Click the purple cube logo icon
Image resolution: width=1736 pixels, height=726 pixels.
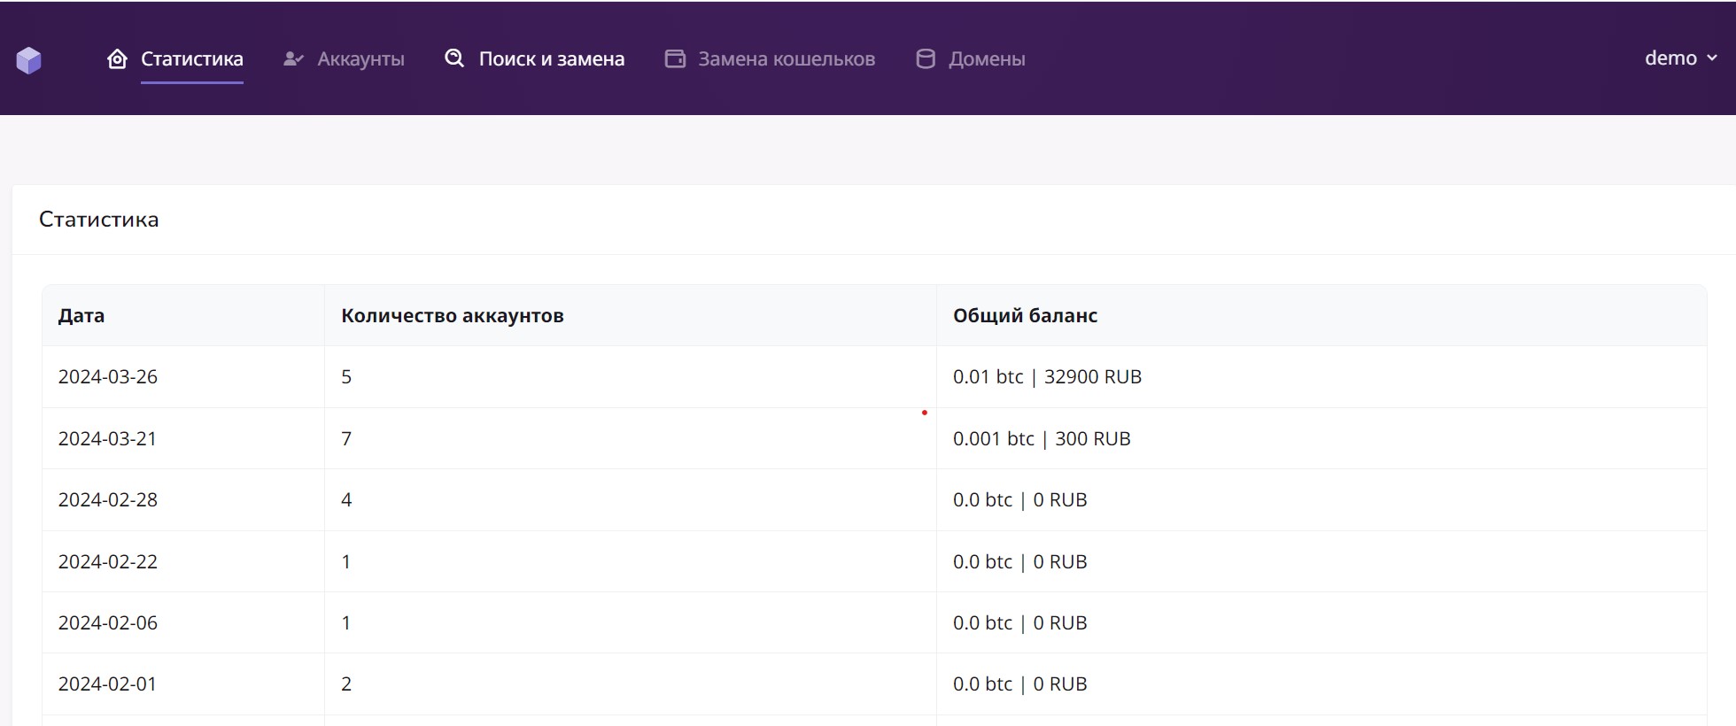pos(28,60)
